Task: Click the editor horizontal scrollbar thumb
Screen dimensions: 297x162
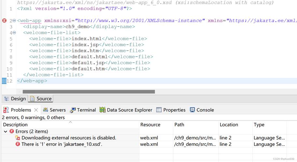Action: pyautogui.click(x=89, y=92)
